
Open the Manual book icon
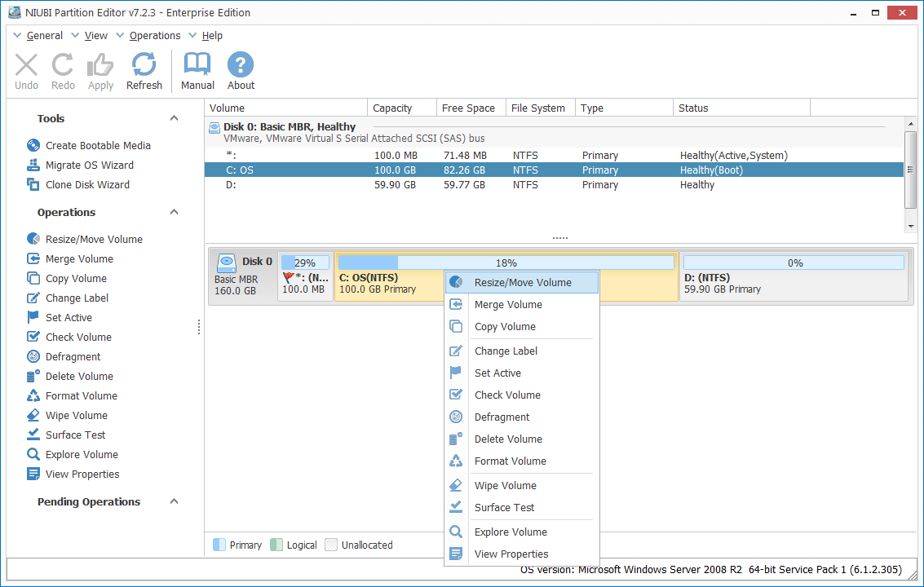point(197,64)
